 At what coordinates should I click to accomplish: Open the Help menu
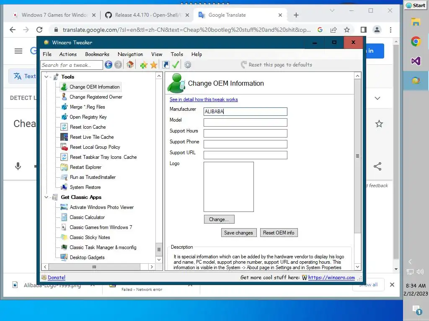(x=196, y=54)
